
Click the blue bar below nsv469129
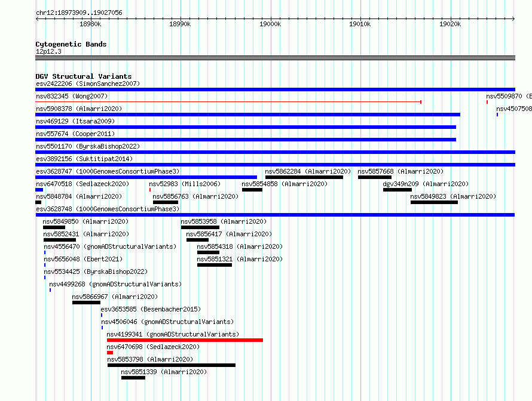coord(246,127)
